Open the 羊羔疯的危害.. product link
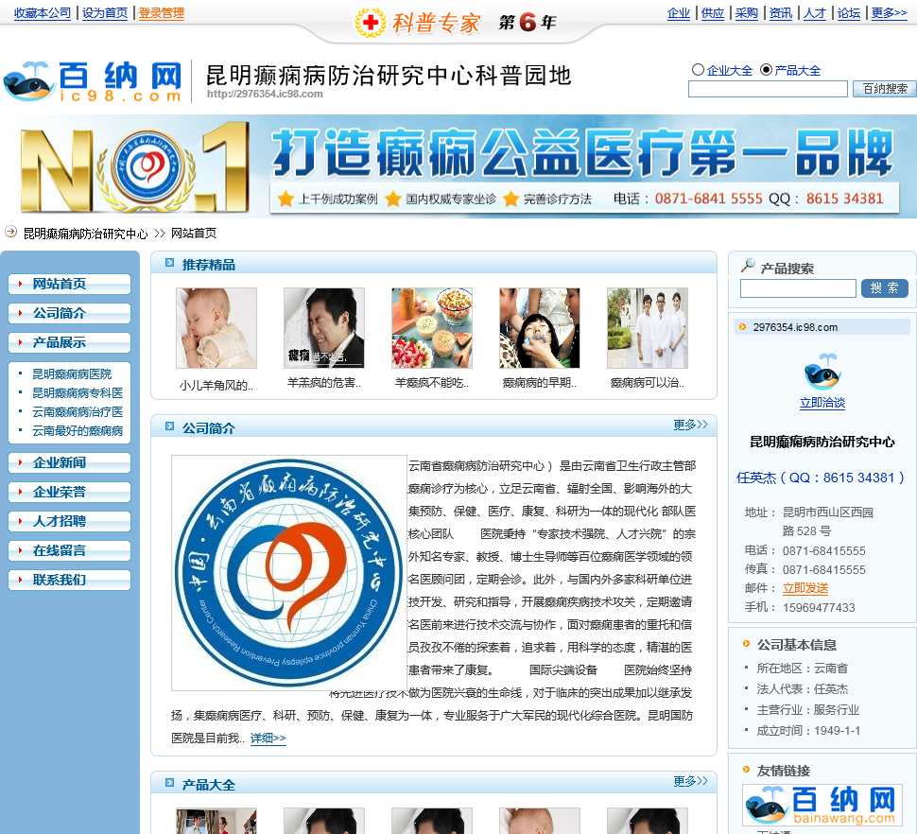Image resolution: width=917 pixels, height=834 pixels. pyautogui.click(x=324, y=383)
